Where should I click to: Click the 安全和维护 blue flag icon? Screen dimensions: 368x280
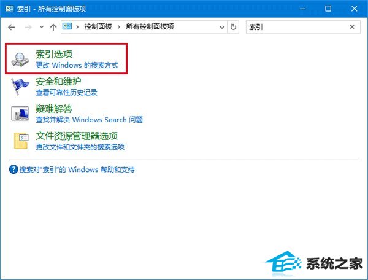click(x=20, y=87)
